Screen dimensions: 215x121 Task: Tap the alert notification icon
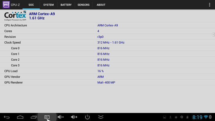(182, 117)
